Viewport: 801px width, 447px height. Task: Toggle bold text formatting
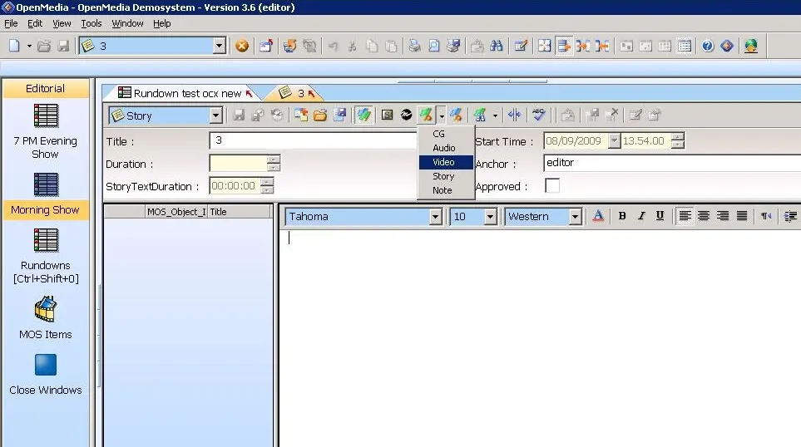(622, 216)
